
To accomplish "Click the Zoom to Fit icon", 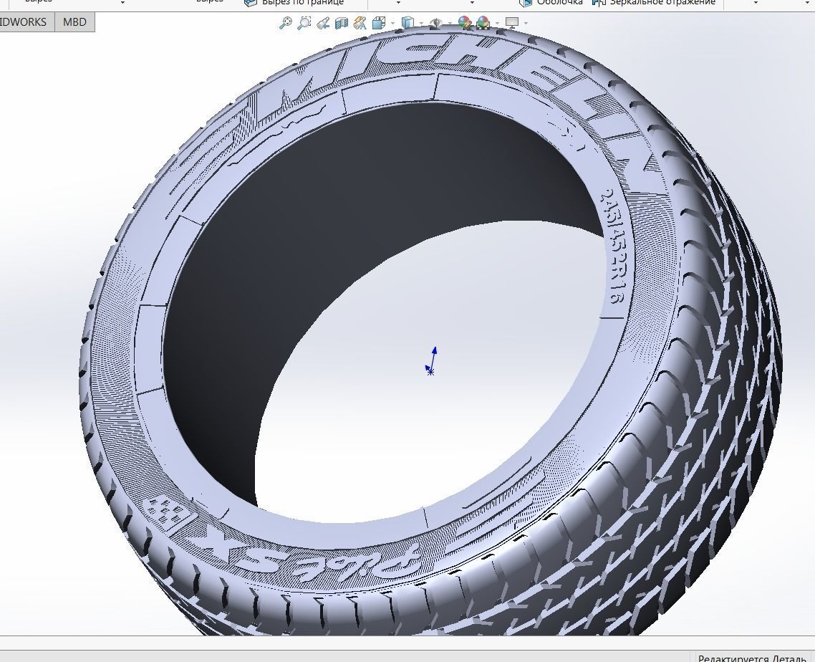I will tap(285, 23).
